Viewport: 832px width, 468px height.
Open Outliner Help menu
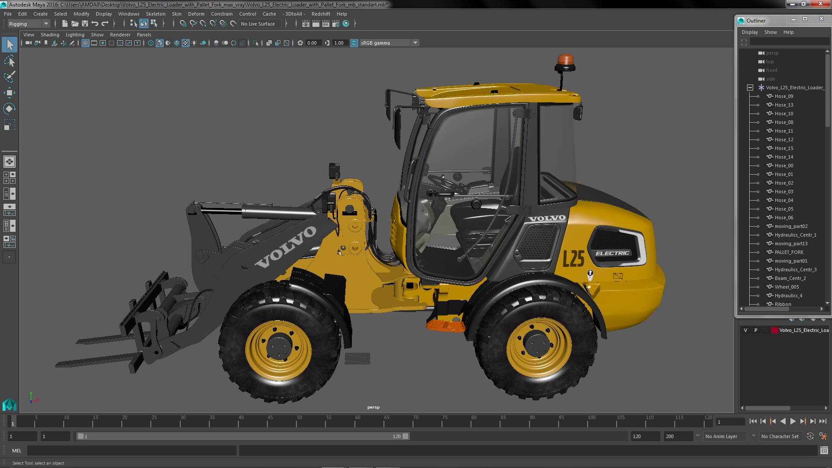click(x=788, y=32)
